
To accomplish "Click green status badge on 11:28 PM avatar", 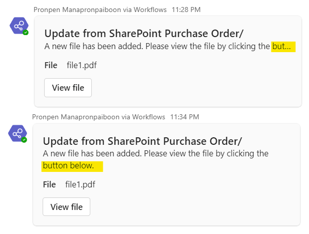I will [x=26, y=32].
